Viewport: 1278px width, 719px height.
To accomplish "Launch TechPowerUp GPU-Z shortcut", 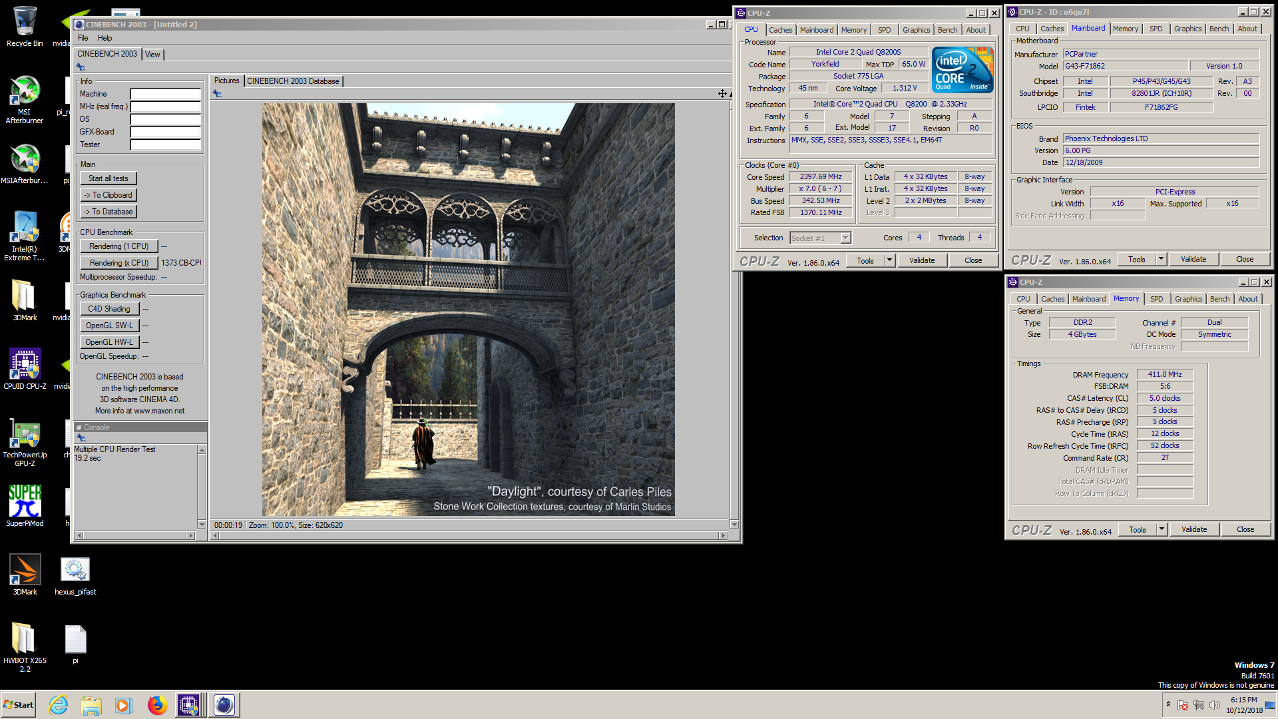I will tap(25, 443).
